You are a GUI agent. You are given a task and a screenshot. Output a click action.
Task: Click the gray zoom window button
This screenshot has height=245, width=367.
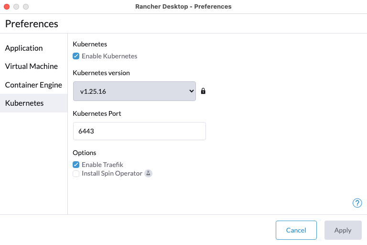click(x=26, y=7)
